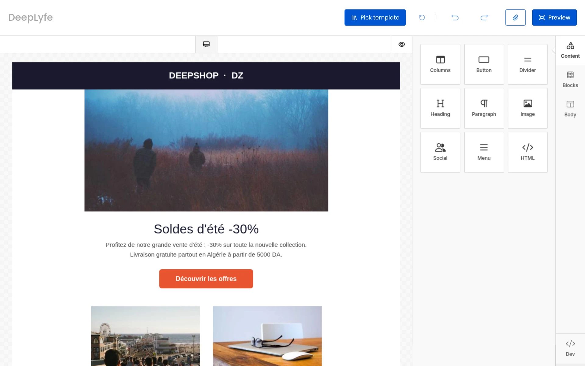Select the pier crowd product image
This screenshot has height=366, width=585.
(145, 336)
